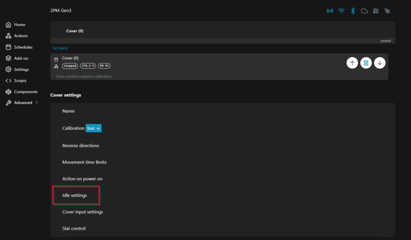This screenshot has height=240, width=411.
Task: Expand the Movement time limits section
Action: 84,162
